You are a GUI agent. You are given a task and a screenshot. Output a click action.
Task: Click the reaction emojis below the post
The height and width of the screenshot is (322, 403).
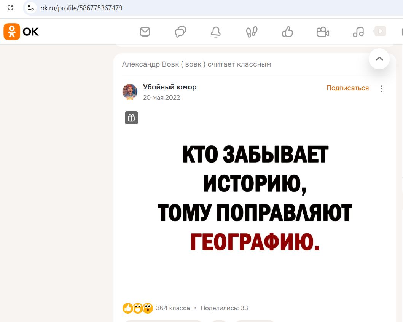point(137,308)
